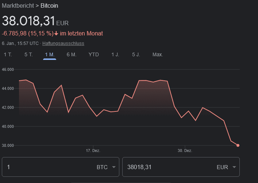Viewport: 258px width, 183px height.
Task: Go to Marktbericht breadcrumb link
Action: pos(16,6)
